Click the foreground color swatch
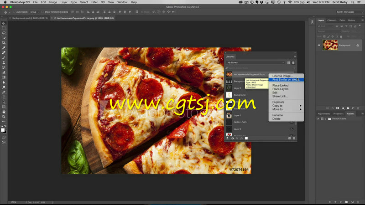 point(3,130)
